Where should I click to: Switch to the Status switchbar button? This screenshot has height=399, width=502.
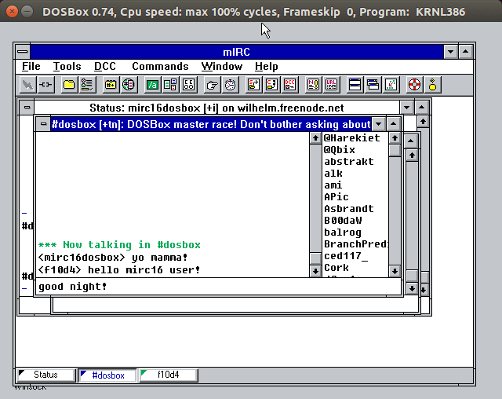pyautogui.click(x=45, y=375)
